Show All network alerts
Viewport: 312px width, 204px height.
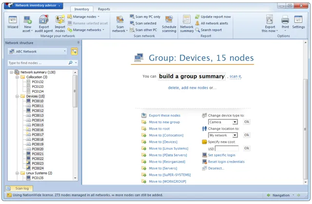[212, 23]
